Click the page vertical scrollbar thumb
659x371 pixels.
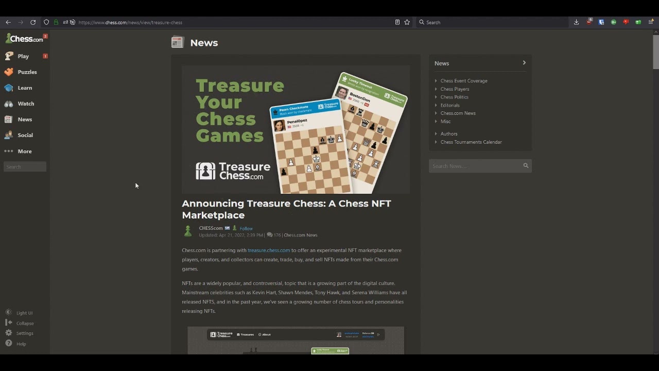(x=656, y=51)
